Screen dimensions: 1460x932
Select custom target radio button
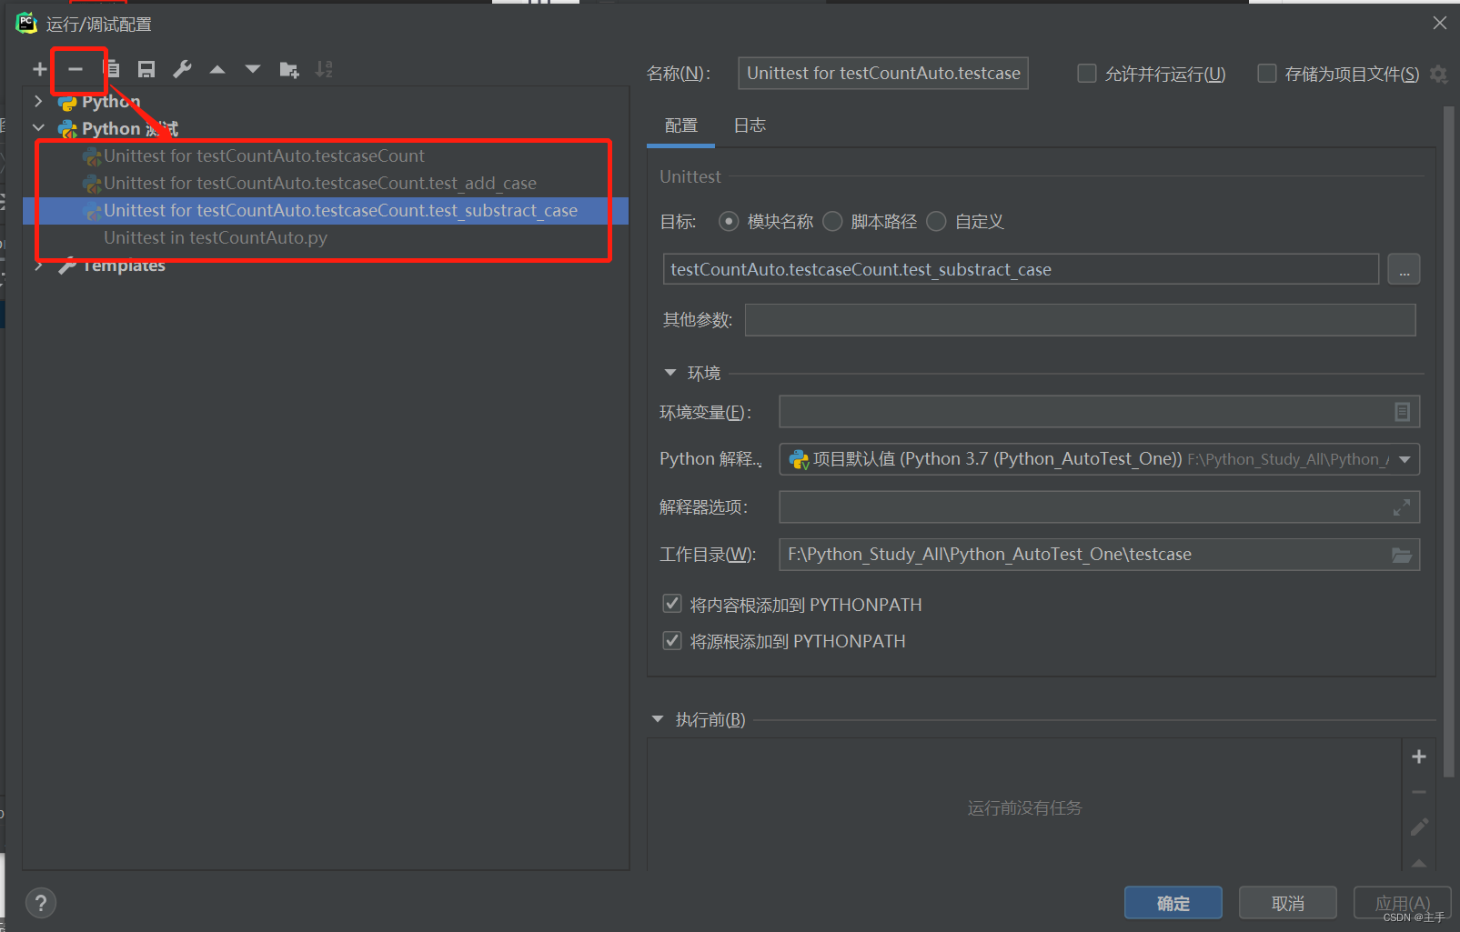click(x=936, y=221)
